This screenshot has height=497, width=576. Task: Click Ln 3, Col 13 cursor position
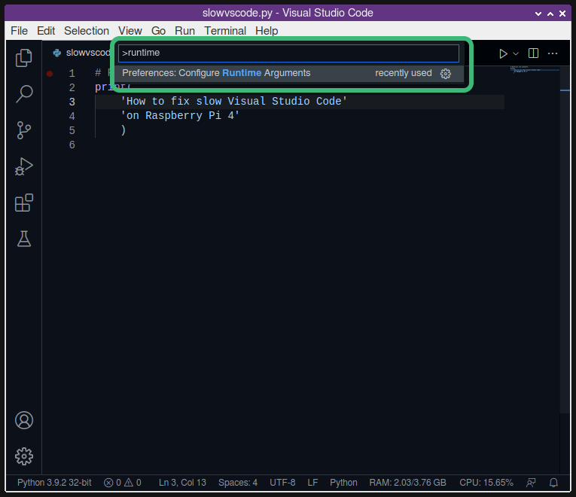tap(182, 482)
